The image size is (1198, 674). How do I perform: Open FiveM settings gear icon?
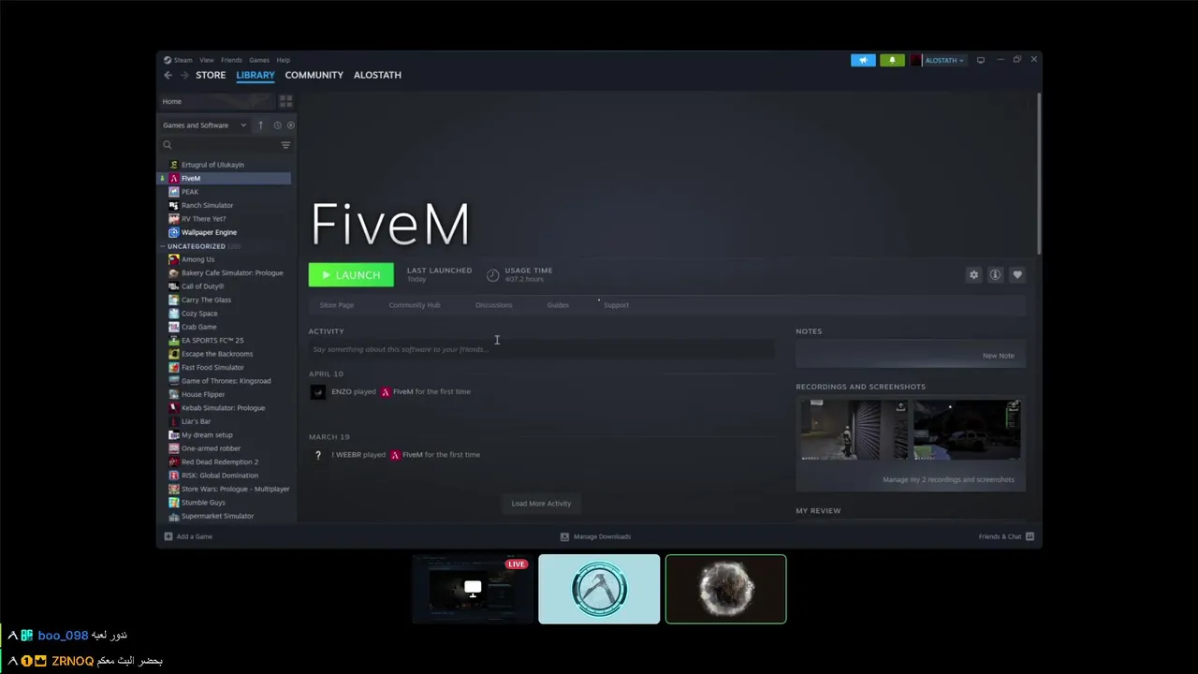(x=973, y=274)
